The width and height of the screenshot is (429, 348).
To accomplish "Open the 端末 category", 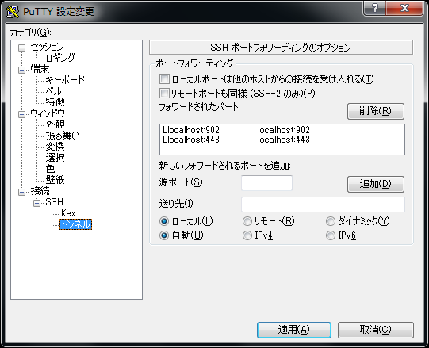I will (x=40, y=69).
